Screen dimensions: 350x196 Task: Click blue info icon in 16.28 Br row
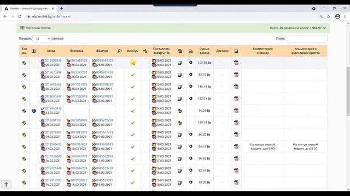point(34,111)
